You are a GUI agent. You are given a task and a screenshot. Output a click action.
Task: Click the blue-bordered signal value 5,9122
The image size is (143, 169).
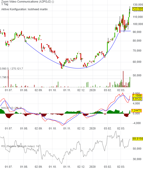tap(137, 99)
